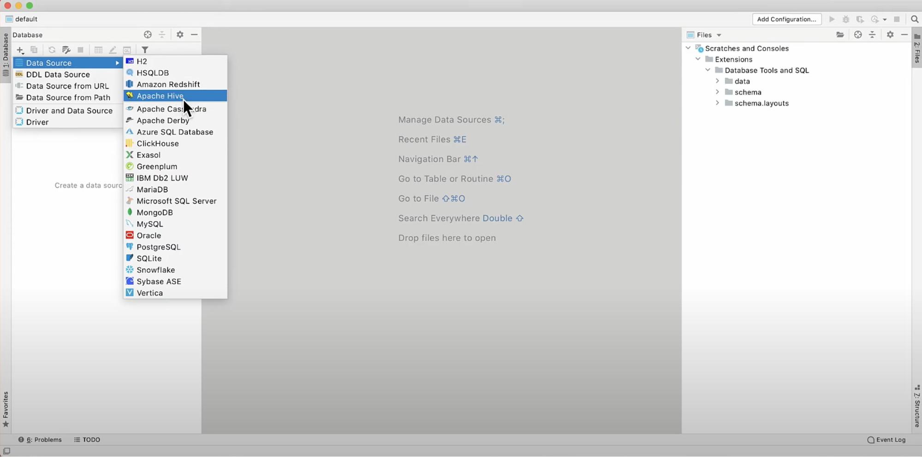Screen dimensions: 922x457
Task: Collapse Database Tools and SQL folder
Action: point(708,70)
